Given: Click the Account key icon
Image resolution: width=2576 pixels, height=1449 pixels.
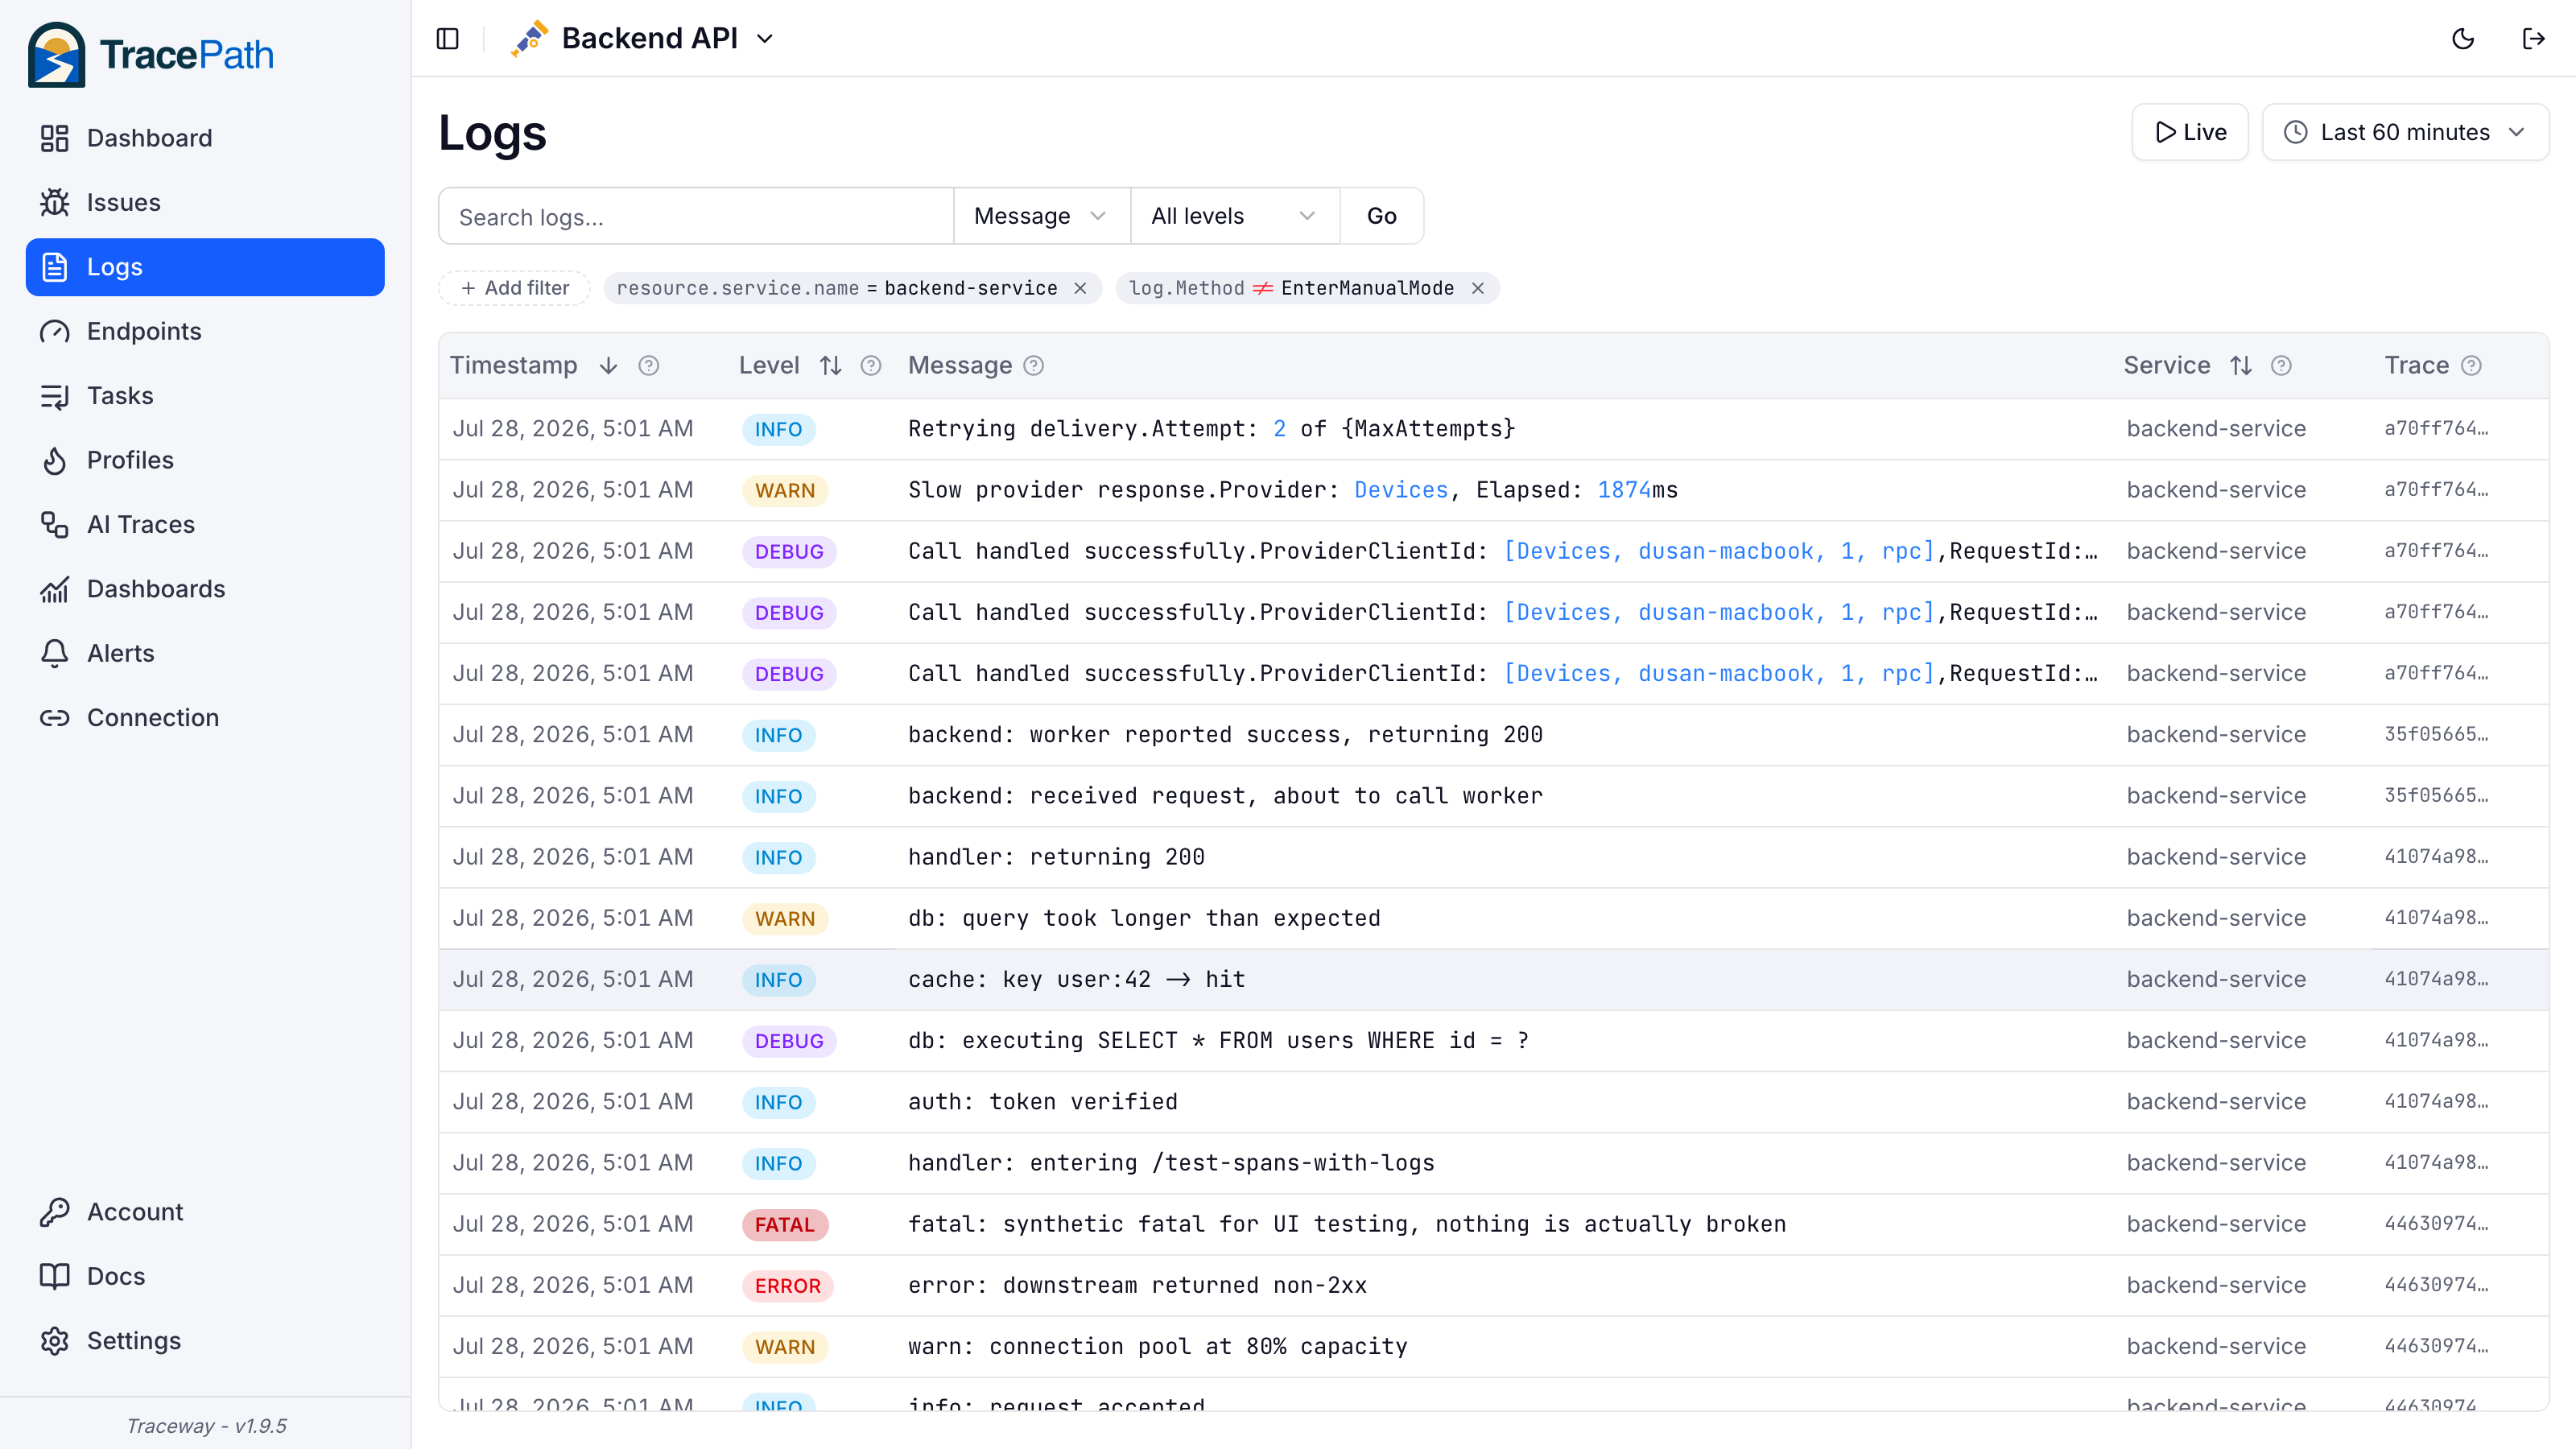Looking at the screenshot, I should [54, 1212].
